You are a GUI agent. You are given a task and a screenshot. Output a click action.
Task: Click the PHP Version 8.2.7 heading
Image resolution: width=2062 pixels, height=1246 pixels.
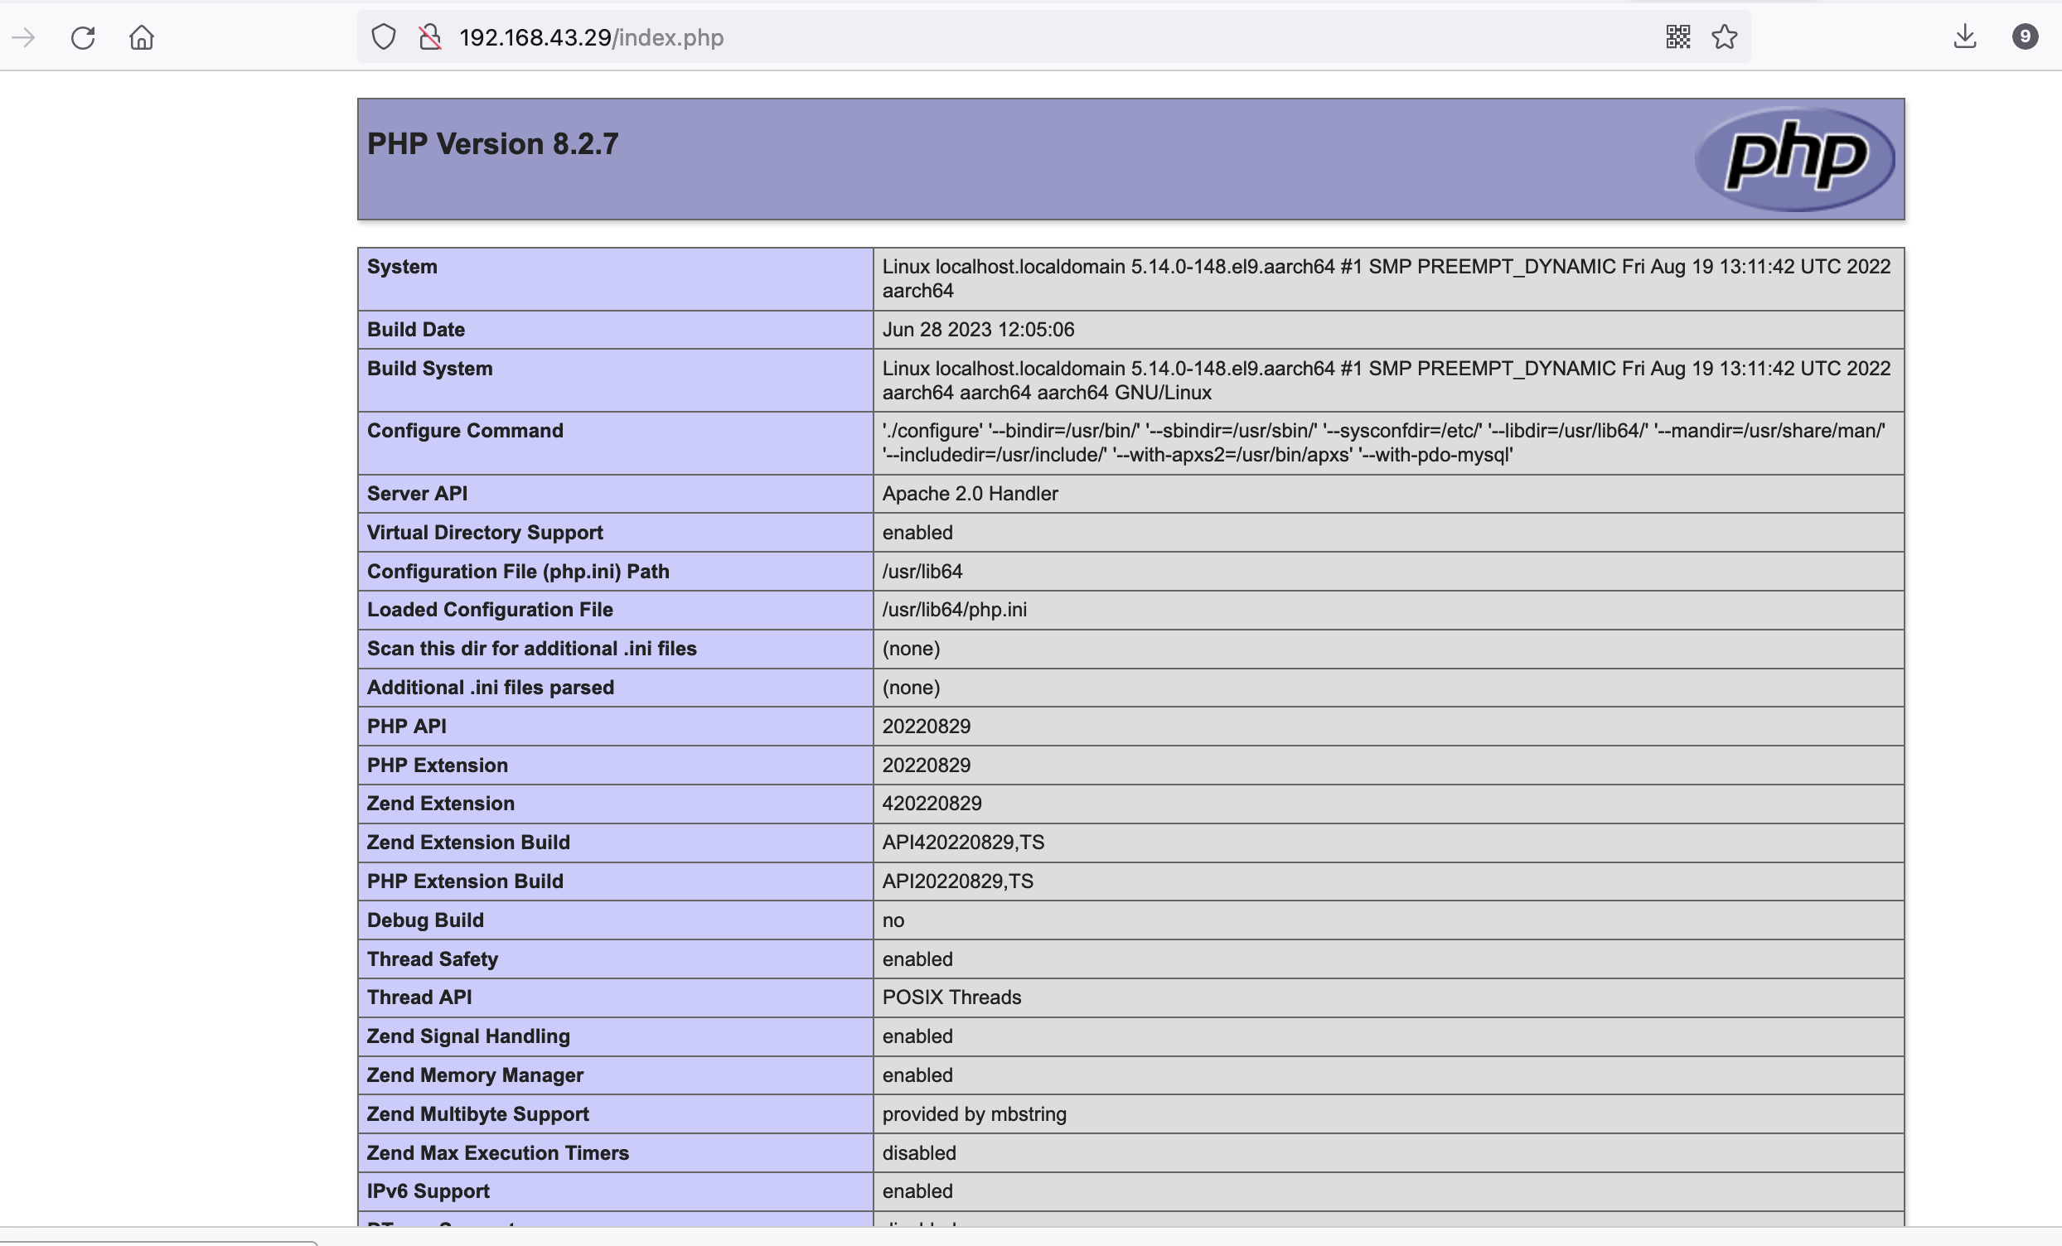[x=492, y=144]
